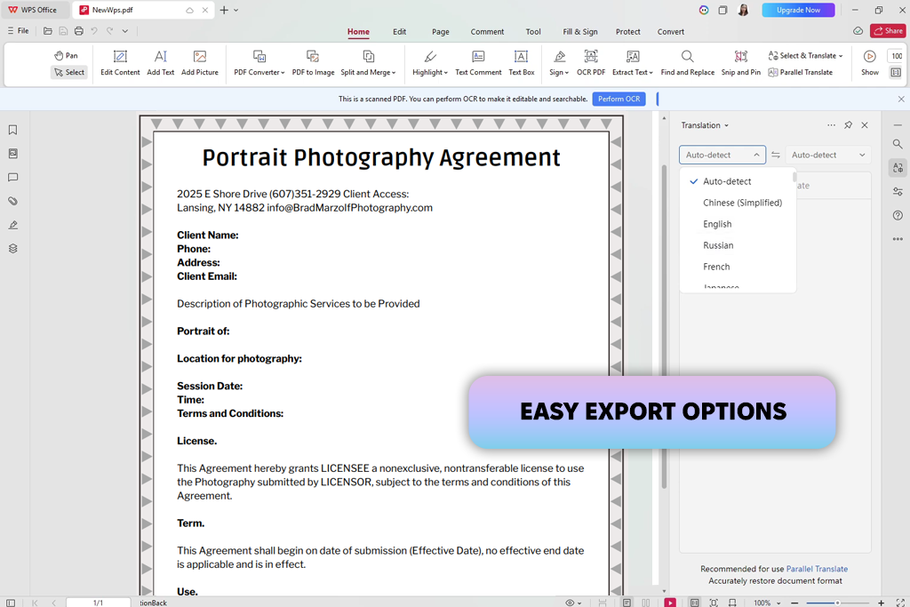This screenshot has width=910, height=607.
Task: Open the Signatures pen sidebar icon
Action: [12, 225]
